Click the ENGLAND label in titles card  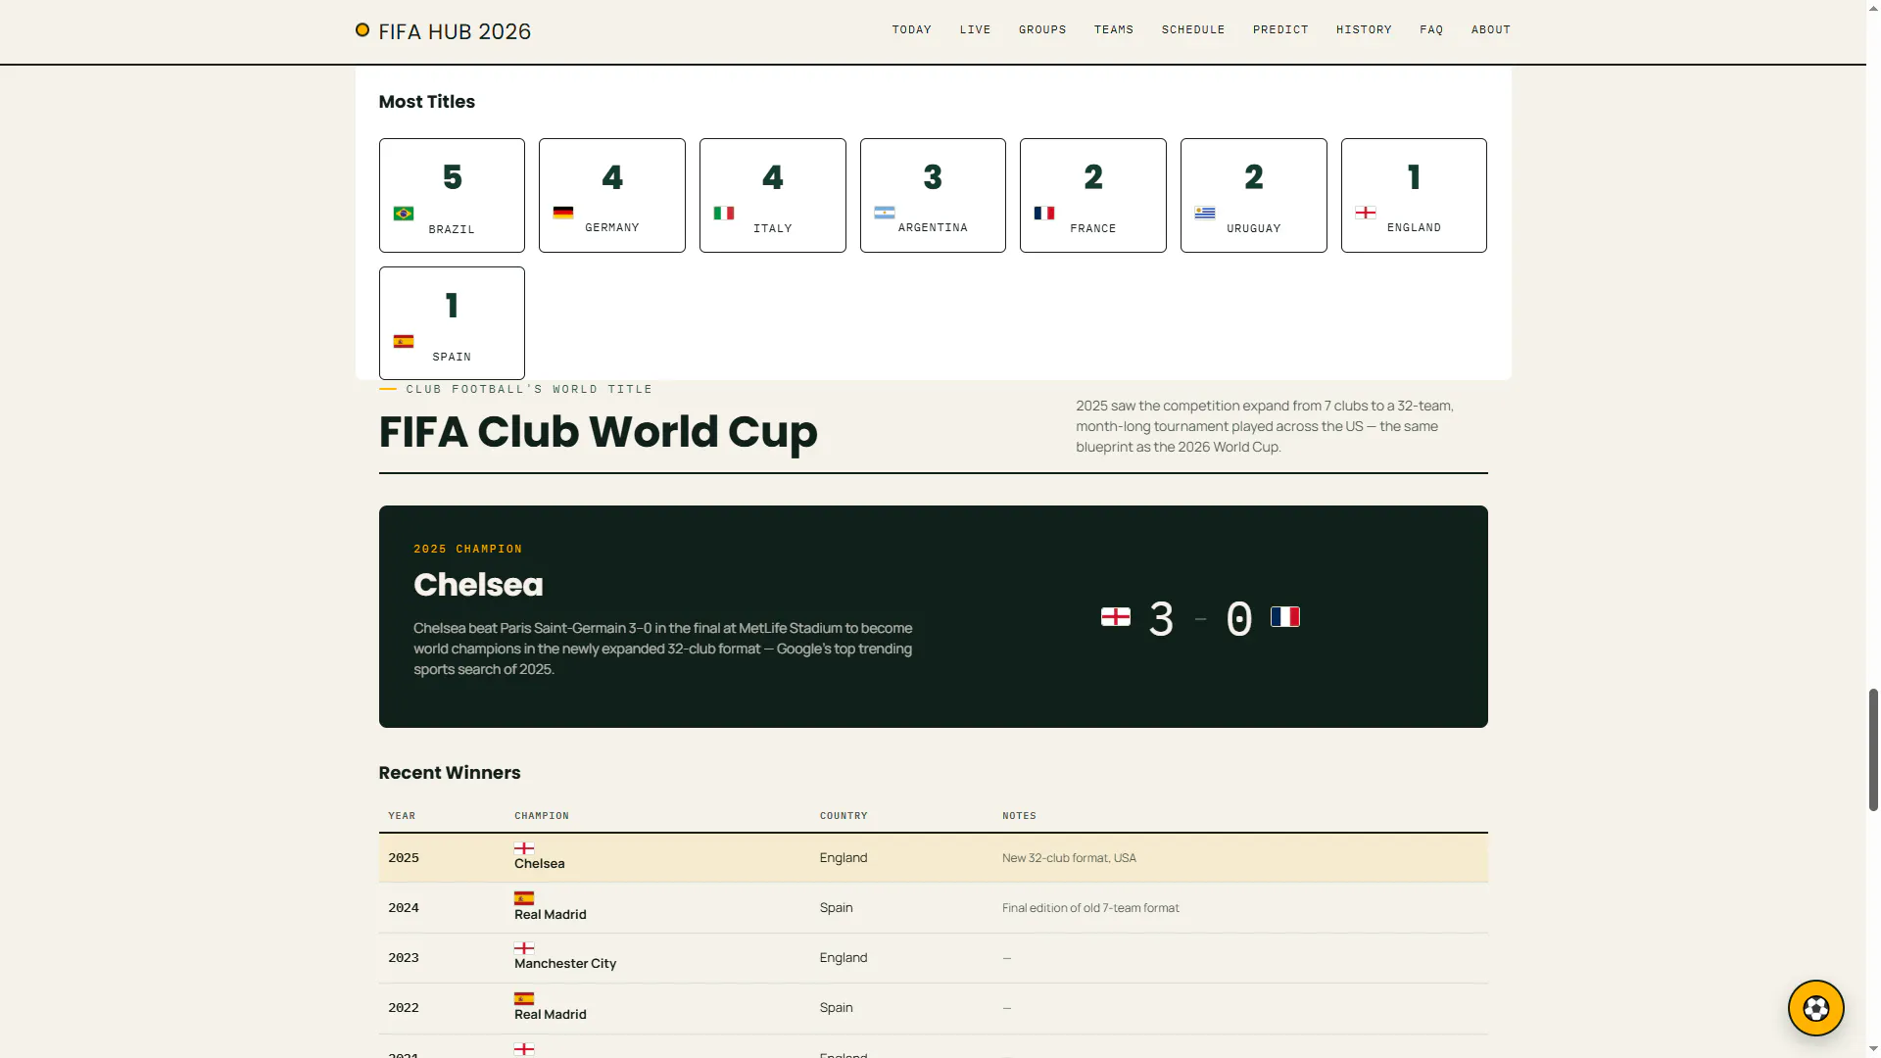pyautogui.click(x=1414, y=228)
